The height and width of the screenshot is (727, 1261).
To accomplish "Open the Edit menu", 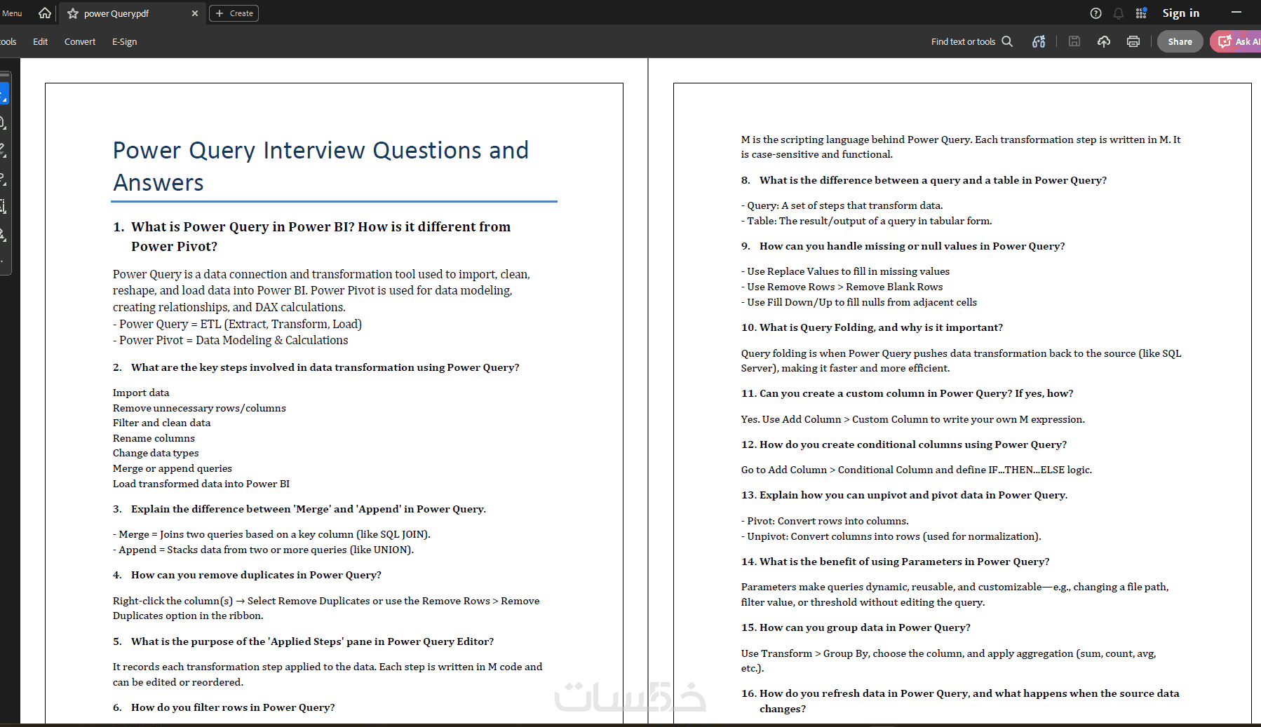I will click(41, 42).
